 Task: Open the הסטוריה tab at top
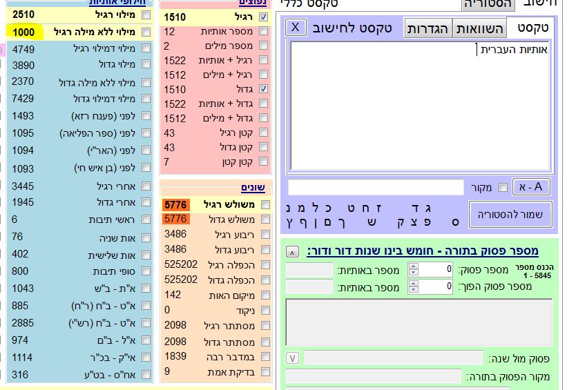(489, 4)
